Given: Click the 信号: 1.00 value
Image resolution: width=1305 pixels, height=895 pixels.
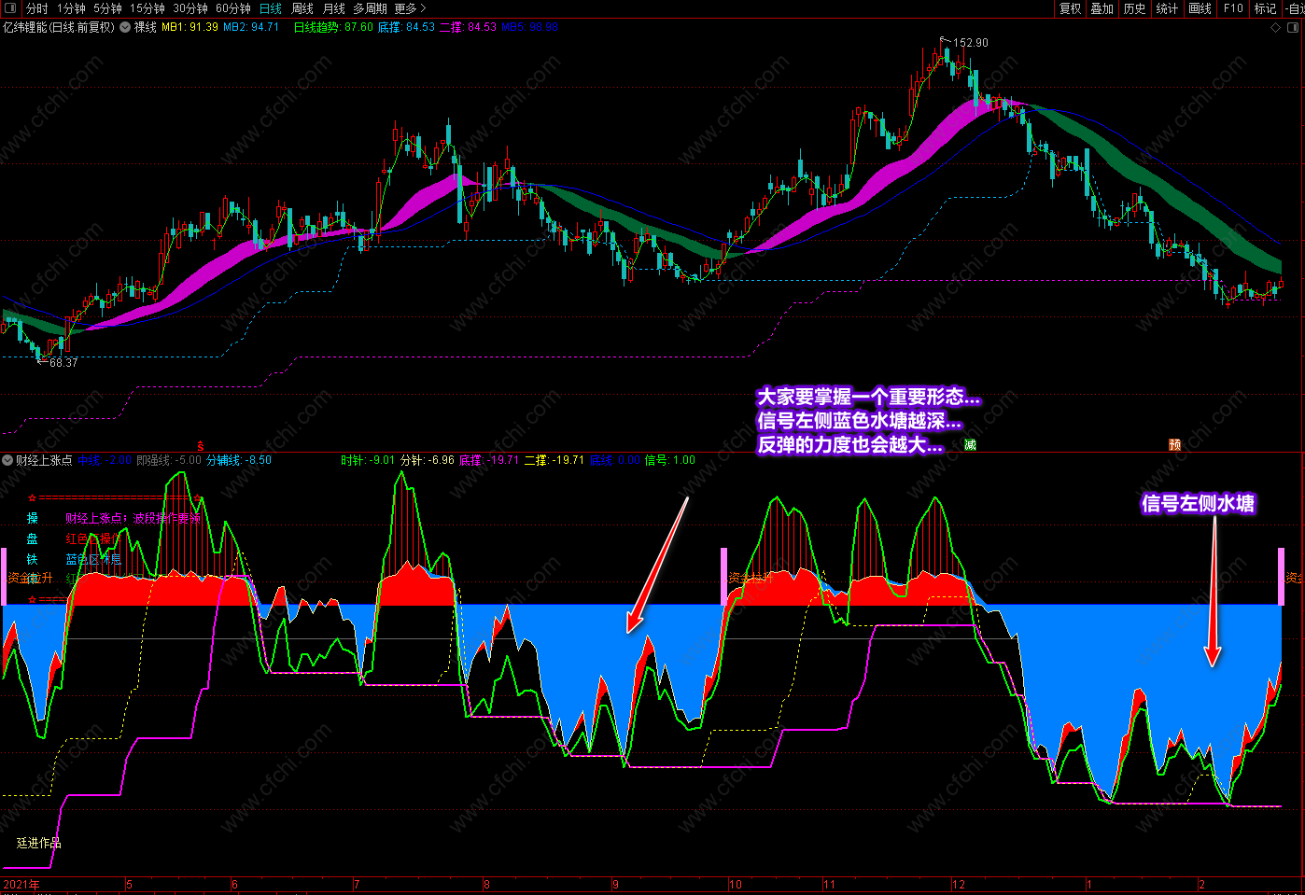Looking at the screenshot, I should coord(670,460).
